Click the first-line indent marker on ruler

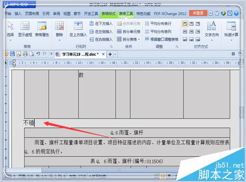click(x=14, y=61)
